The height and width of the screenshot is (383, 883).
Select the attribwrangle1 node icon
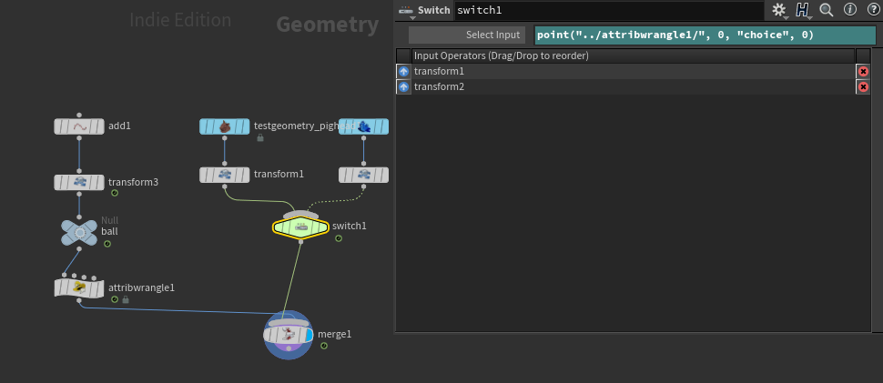pyautogui.click(x=79, y=288)
